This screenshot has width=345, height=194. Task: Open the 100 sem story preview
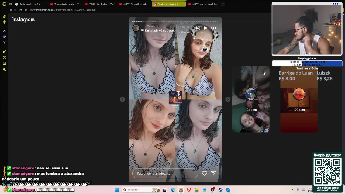[x=299, y=99]
